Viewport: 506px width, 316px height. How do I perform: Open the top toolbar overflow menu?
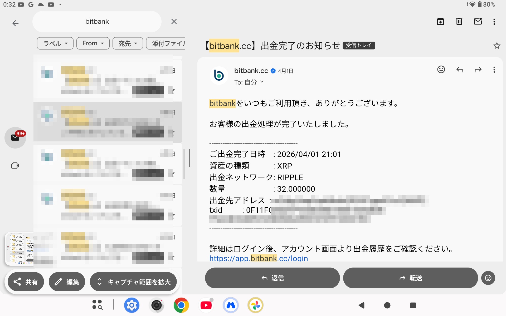click(x=494, y=22)
